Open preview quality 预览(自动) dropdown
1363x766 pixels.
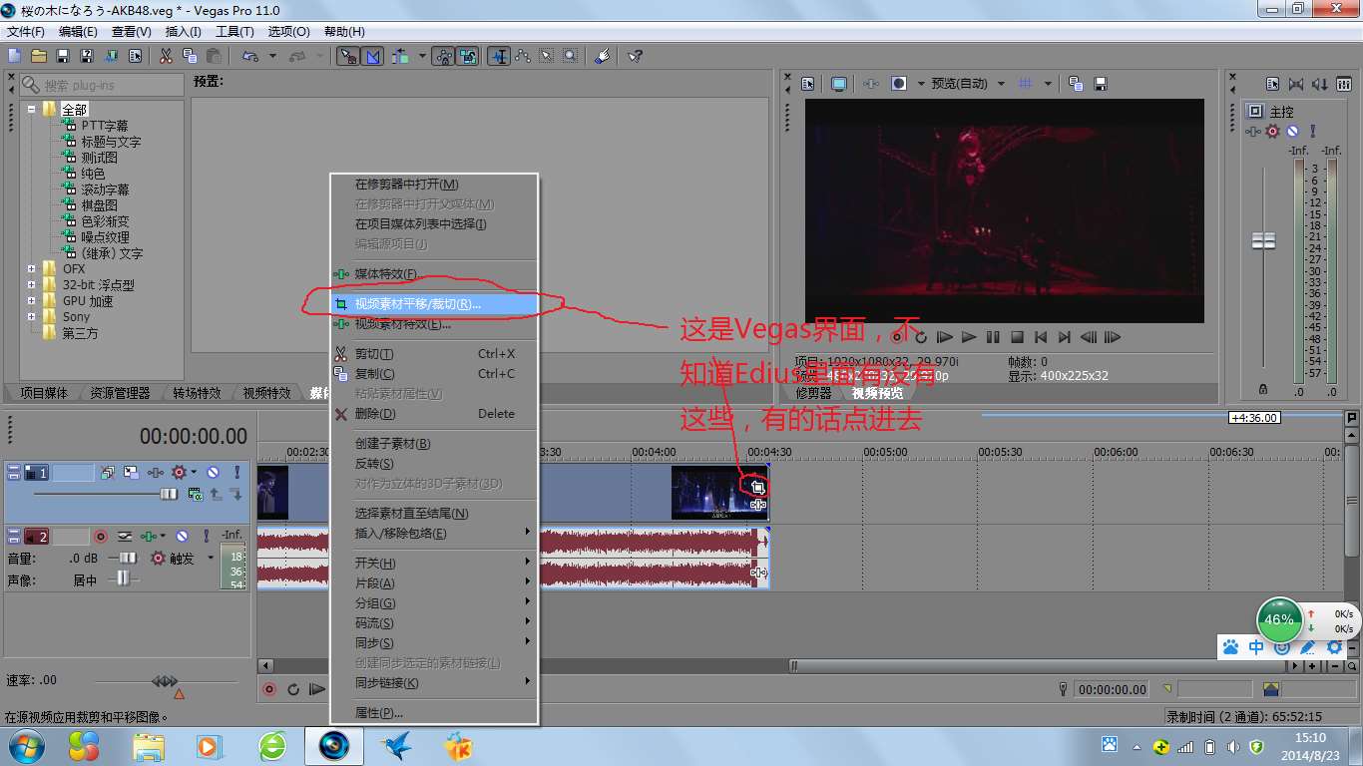(x=1001, y=84)
